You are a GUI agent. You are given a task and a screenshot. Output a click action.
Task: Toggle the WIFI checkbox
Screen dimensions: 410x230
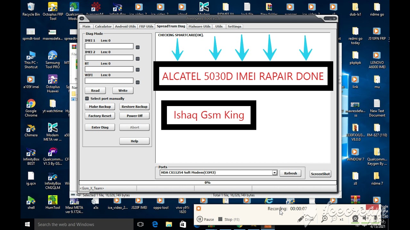[138, 82]
